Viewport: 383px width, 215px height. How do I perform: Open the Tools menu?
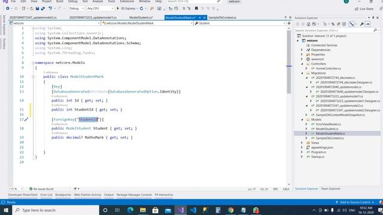(111, 1)
